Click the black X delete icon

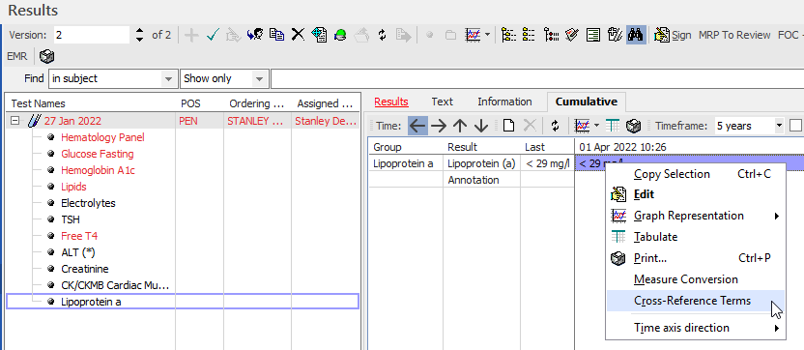click(298, 35)
